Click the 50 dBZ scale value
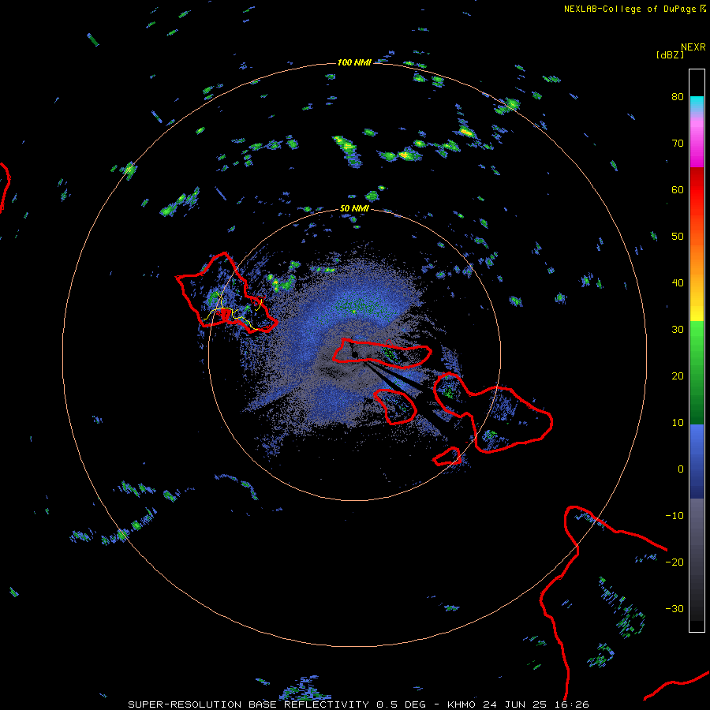 tap(678, 237)
